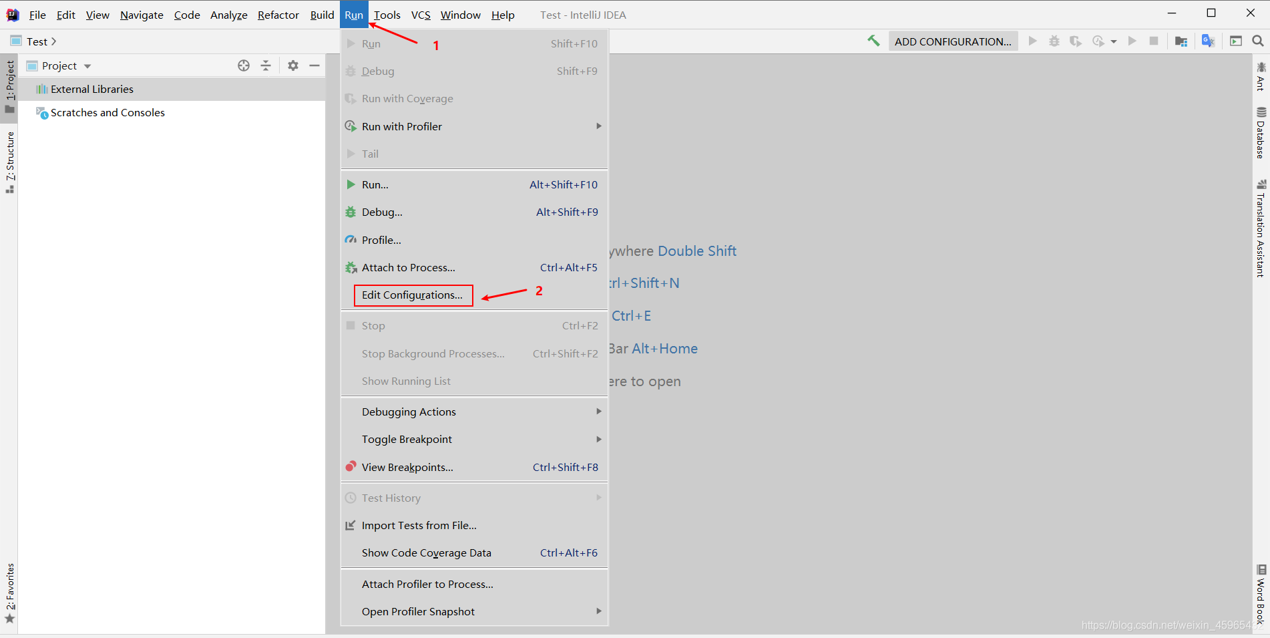Open the Window menu

461,15
